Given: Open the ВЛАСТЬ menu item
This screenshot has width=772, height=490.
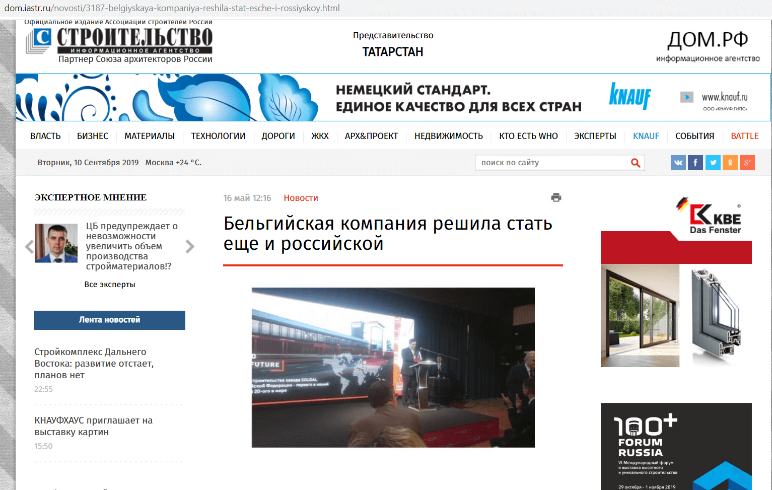Looking at the screenshot, I should [x=45, y=136].
